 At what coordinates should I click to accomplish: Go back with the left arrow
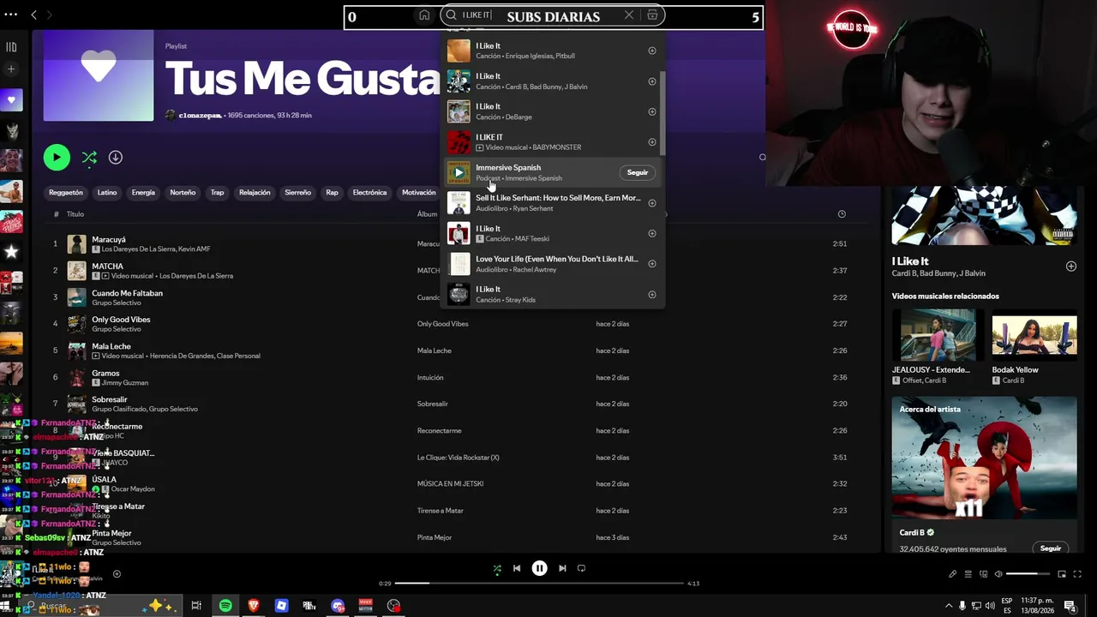33,15
